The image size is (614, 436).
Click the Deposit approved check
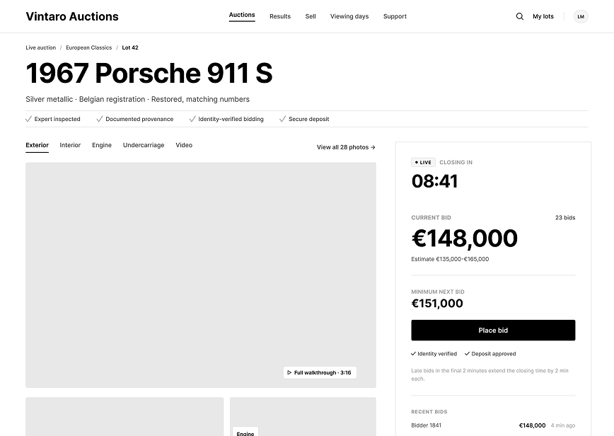[490, 354]
